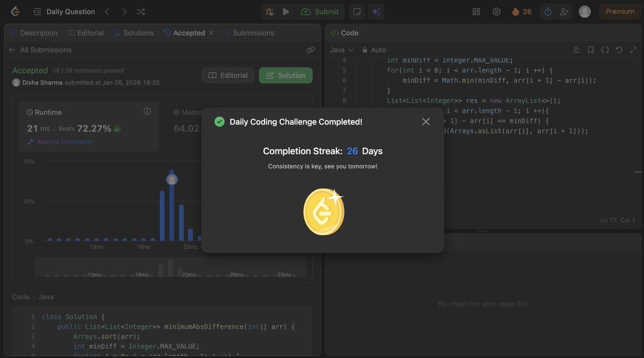Viewport: 644px width, 358px height.
Task: Expand code editor to fullscreen
Action: point(633,50)
